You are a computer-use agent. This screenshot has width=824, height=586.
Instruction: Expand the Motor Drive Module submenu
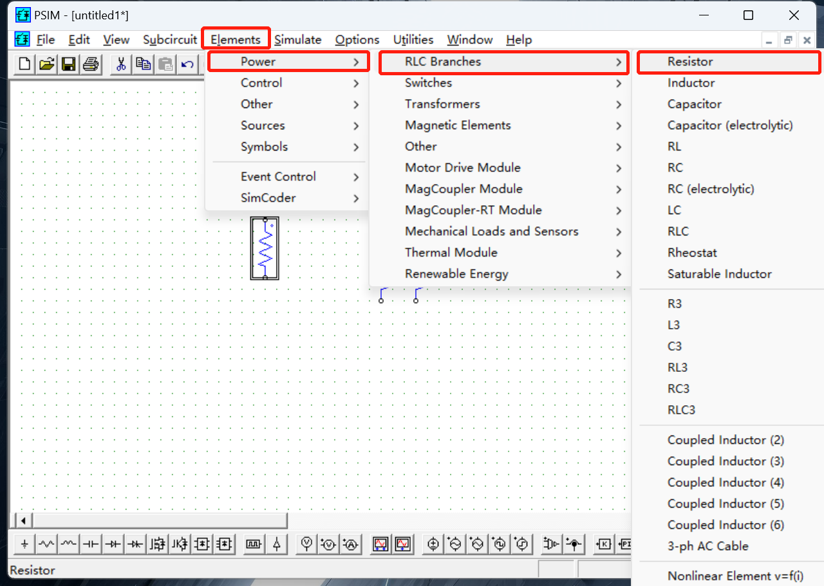pos(500,168)
